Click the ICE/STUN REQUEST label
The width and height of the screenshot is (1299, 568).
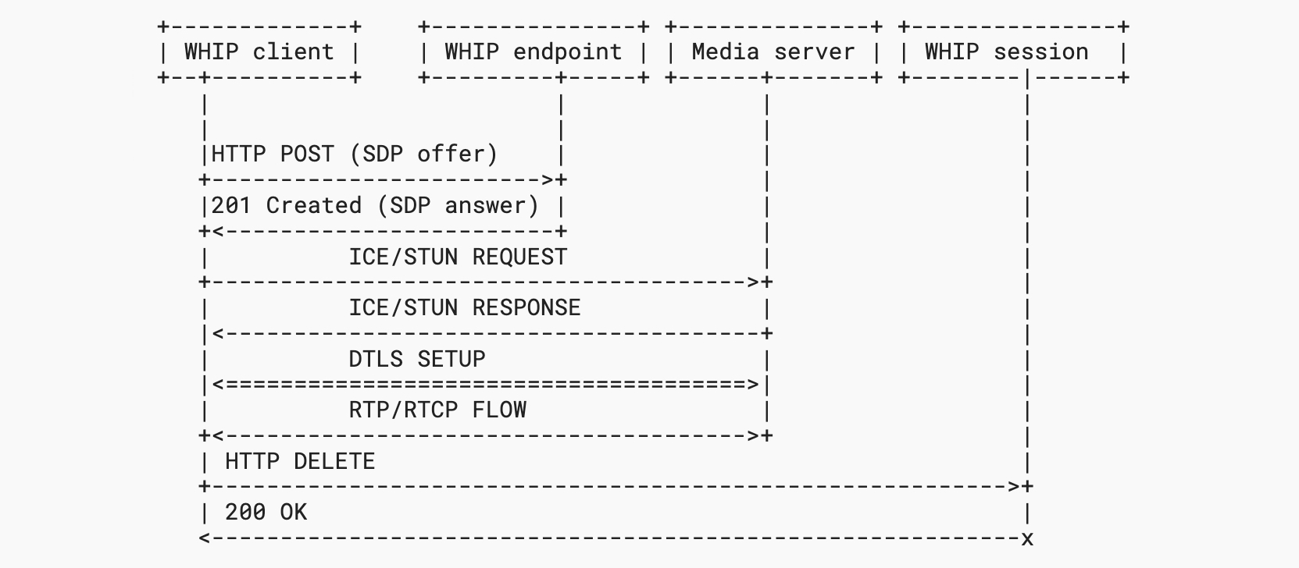pos(458,257)
